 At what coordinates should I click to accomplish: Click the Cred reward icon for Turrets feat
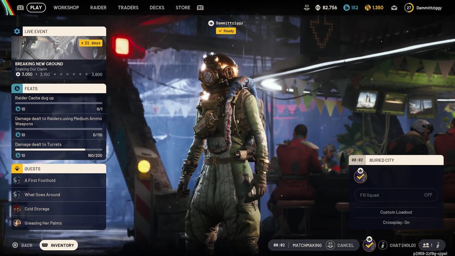point(18,155)
